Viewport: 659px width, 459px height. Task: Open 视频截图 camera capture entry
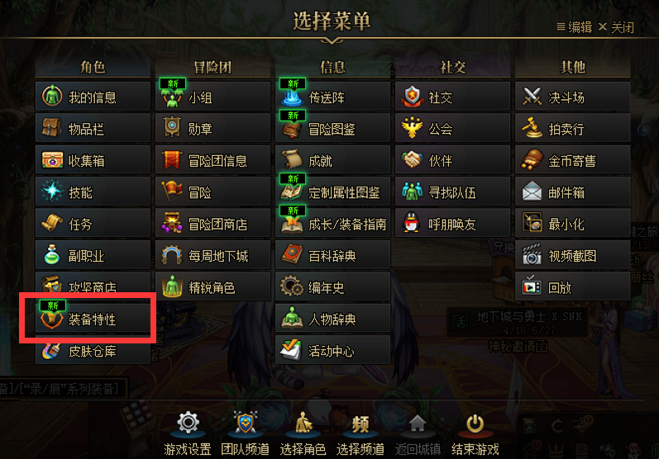pyautogui.click(x=572, y=255)
